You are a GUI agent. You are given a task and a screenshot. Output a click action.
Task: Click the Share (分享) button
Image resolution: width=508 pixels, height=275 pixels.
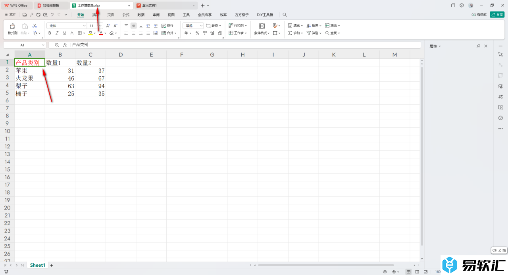497,14
